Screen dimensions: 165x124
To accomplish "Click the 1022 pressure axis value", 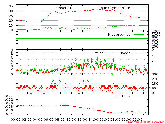I will [x=9, y=99].
